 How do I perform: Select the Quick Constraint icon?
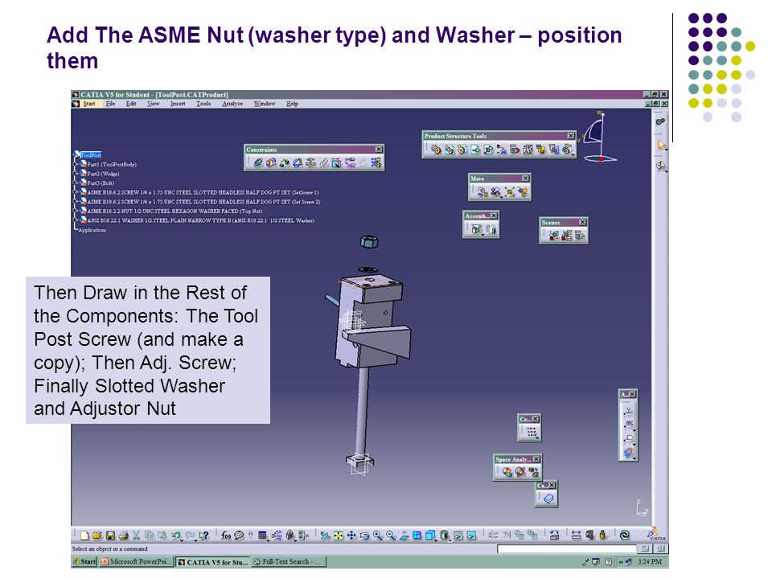[x=337, y=162]
